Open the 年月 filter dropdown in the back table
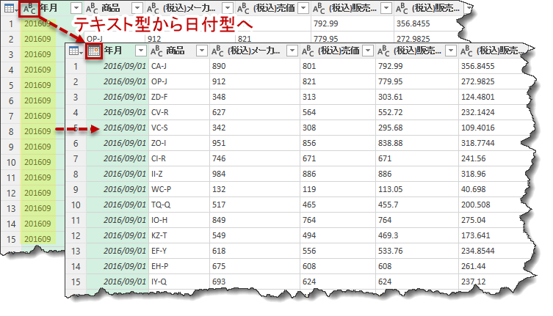The image size is (553, 316). [76, 8]
